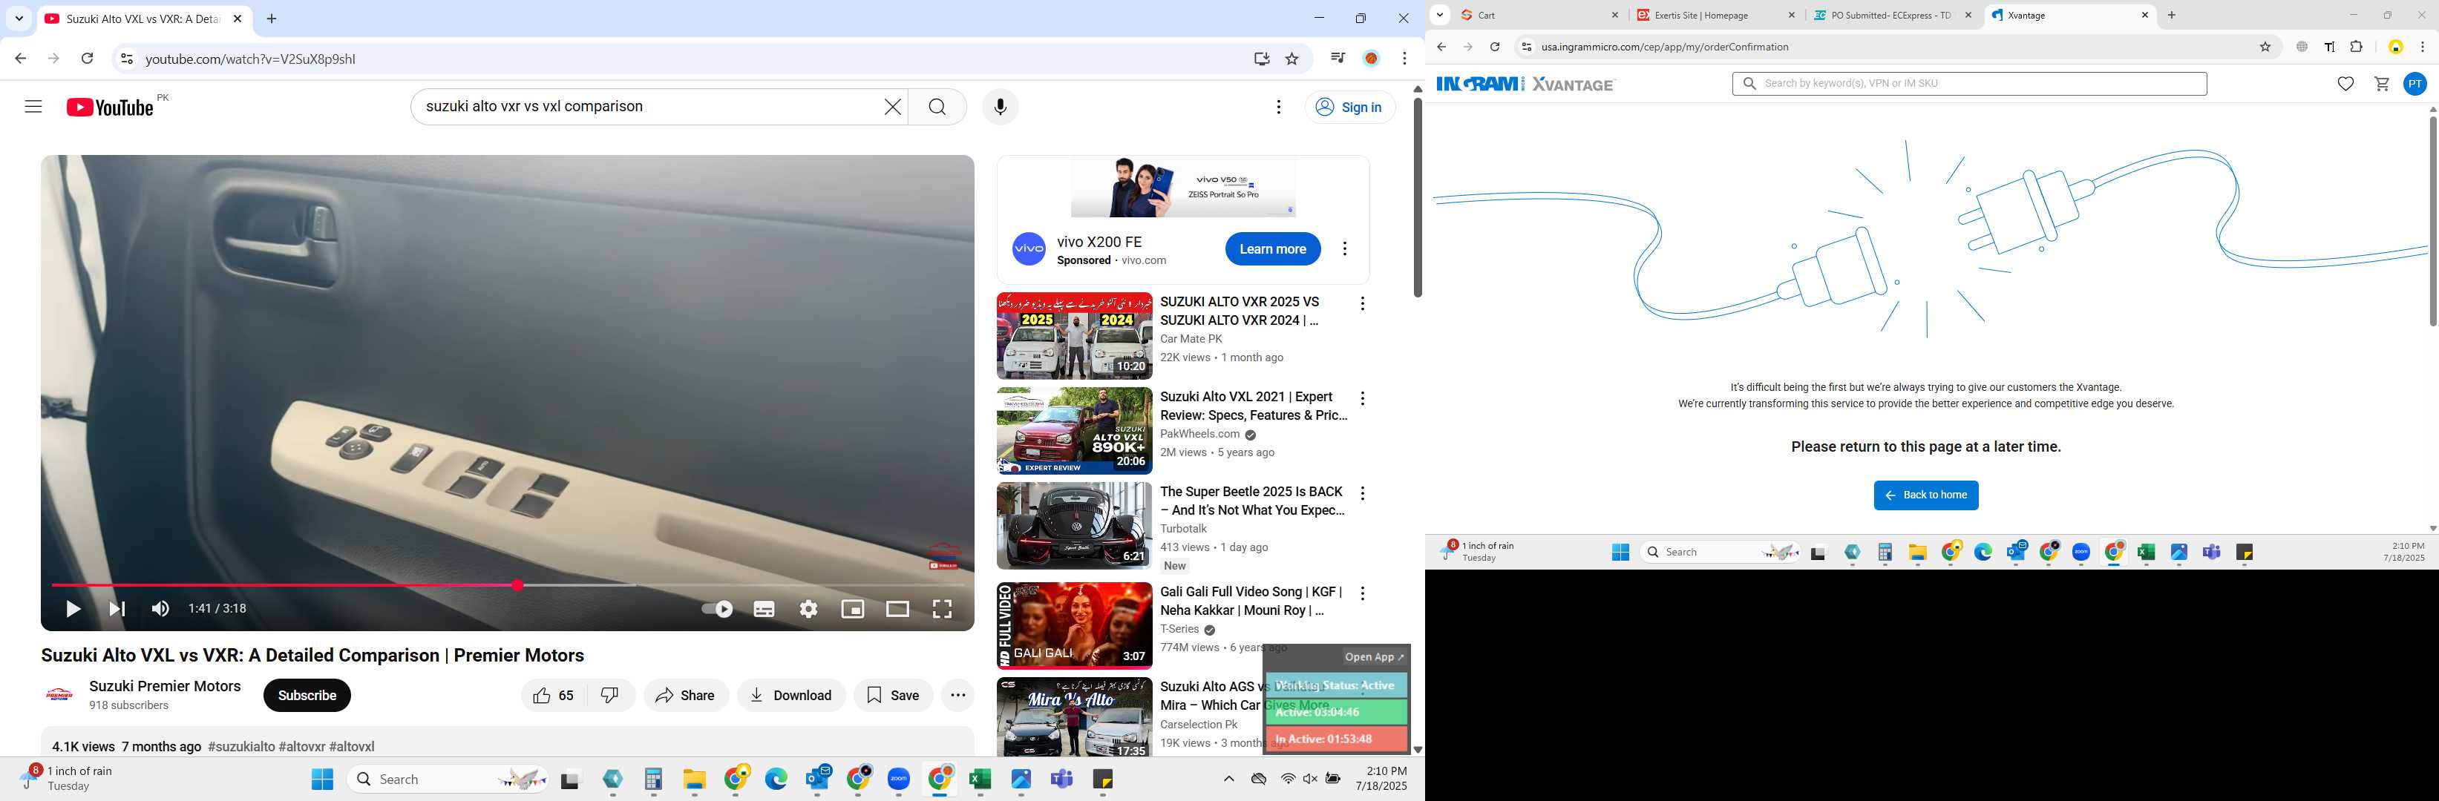2439x801 pixels.
Task: Expand hidden system tray icons chevron
Action: 1229,779
